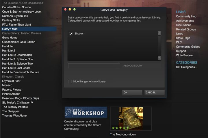Select Giana Sisters: Twisted Dreams
208x138 pixels.
click(21, 33)
